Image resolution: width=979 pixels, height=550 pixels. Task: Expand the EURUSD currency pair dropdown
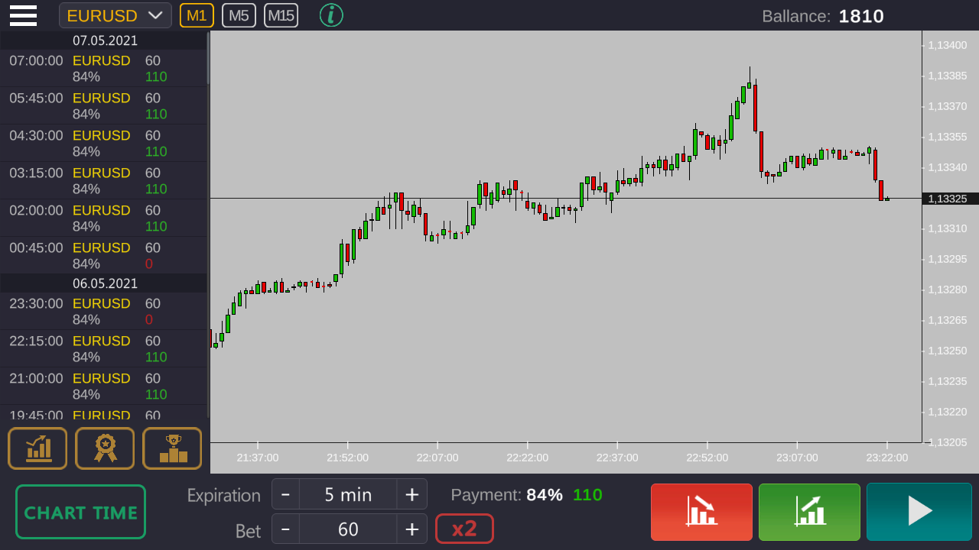tap(115, 15)
